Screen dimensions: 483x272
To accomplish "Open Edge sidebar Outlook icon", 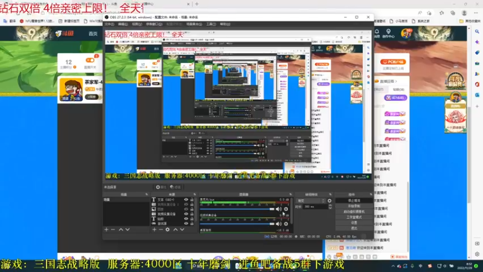I will coord(477,95).
